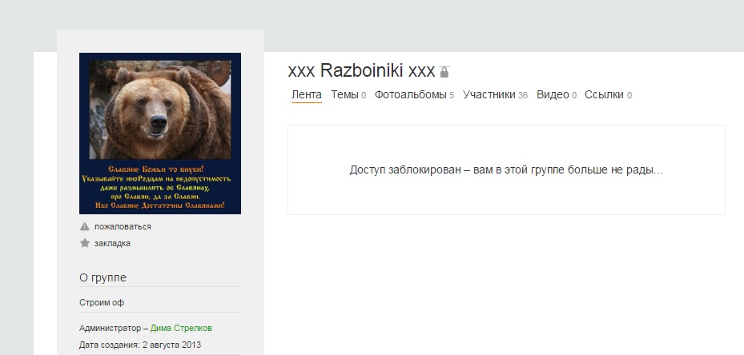This screenshot has height=355, width=744.
Task: Click the пожаловаться link
Action: [123, 226]
